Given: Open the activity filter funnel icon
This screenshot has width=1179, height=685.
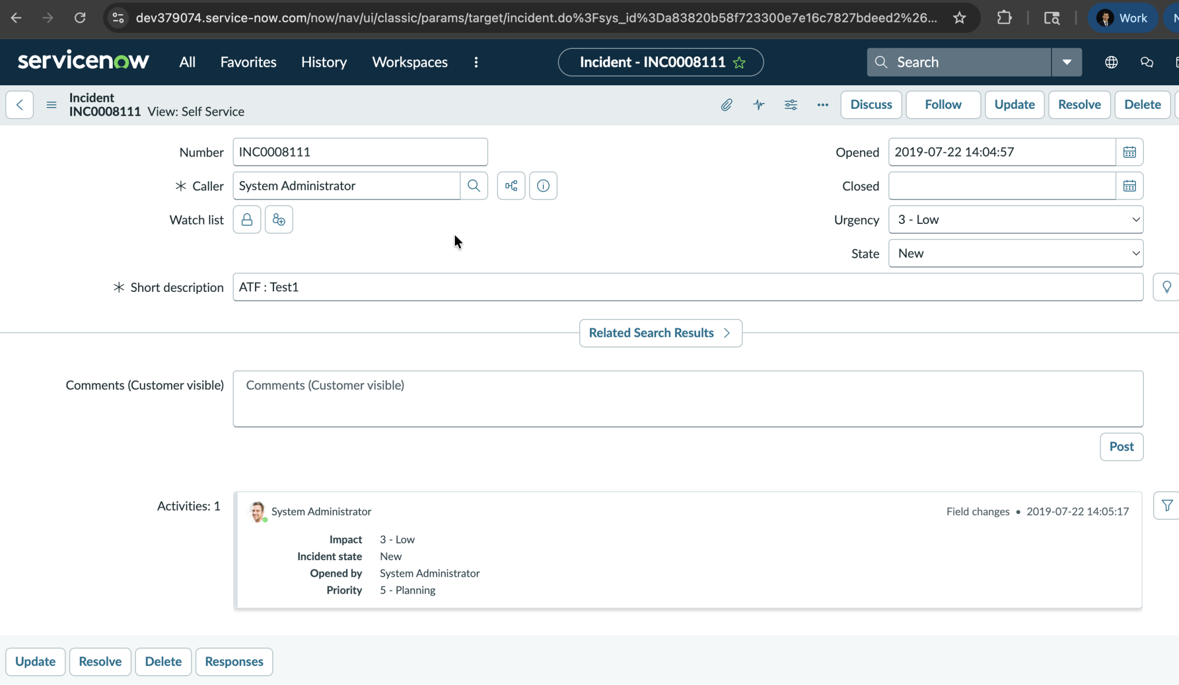Looking at the screenshot, I should (1167, 505).
